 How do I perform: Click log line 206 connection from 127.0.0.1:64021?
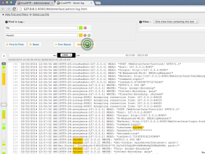point(91,106)
